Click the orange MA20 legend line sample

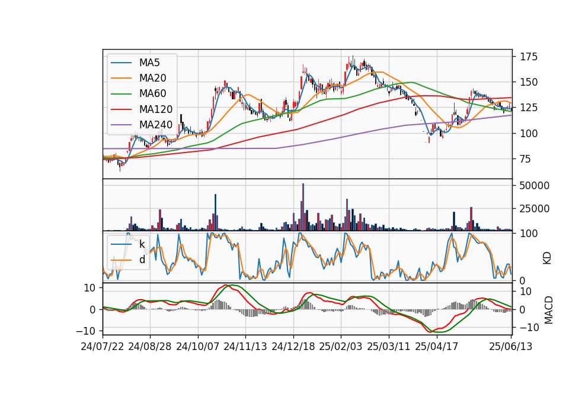point(121,78)
